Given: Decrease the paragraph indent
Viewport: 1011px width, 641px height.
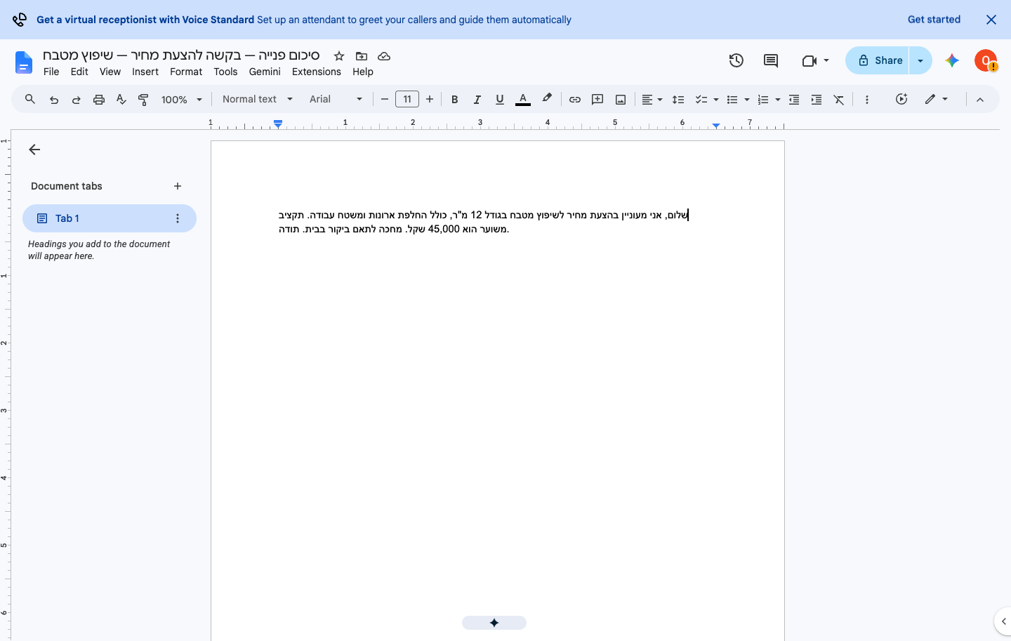Looking at the screenshot, I should point(794,100).
